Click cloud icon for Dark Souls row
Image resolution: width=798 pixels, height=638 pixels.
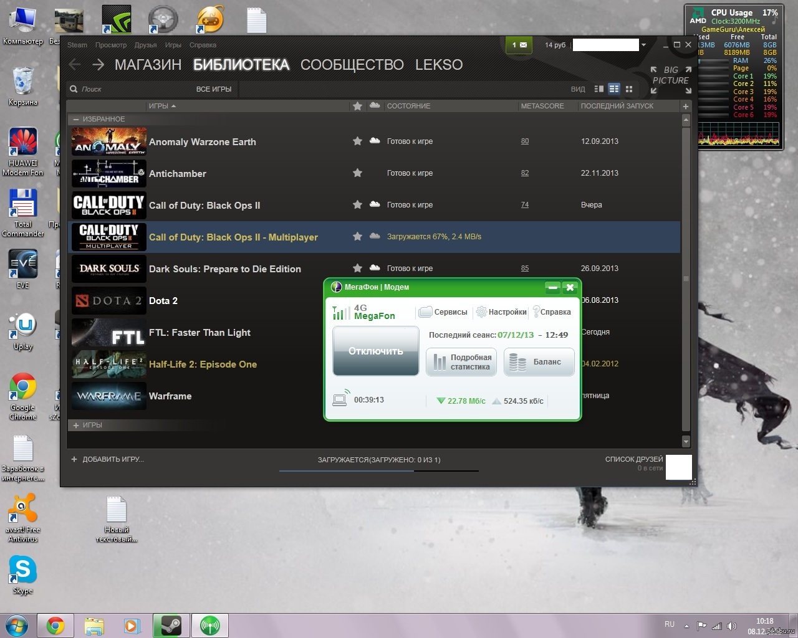375,268
